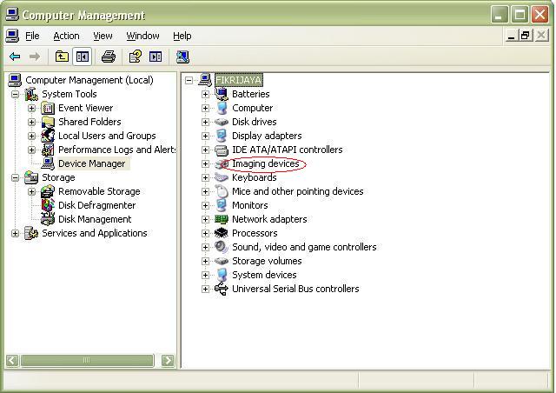Click the left pane horizontal scrollbar thumb
Screen dimensions: 556x393
pos(87,360)
